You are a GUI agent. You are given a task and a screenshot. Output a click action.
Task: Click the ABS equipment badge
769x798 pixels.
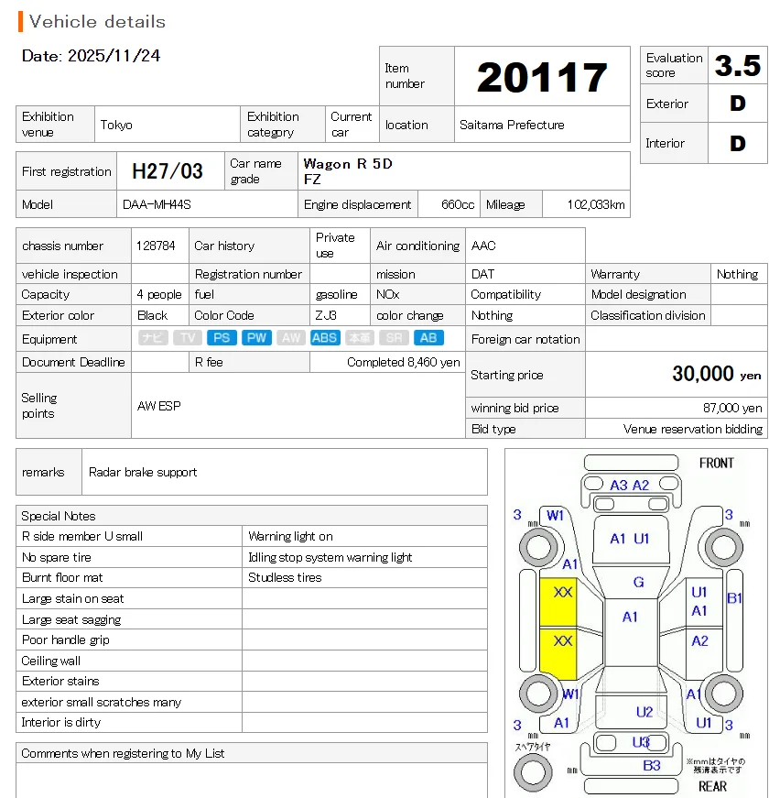[x=324, y=338]
